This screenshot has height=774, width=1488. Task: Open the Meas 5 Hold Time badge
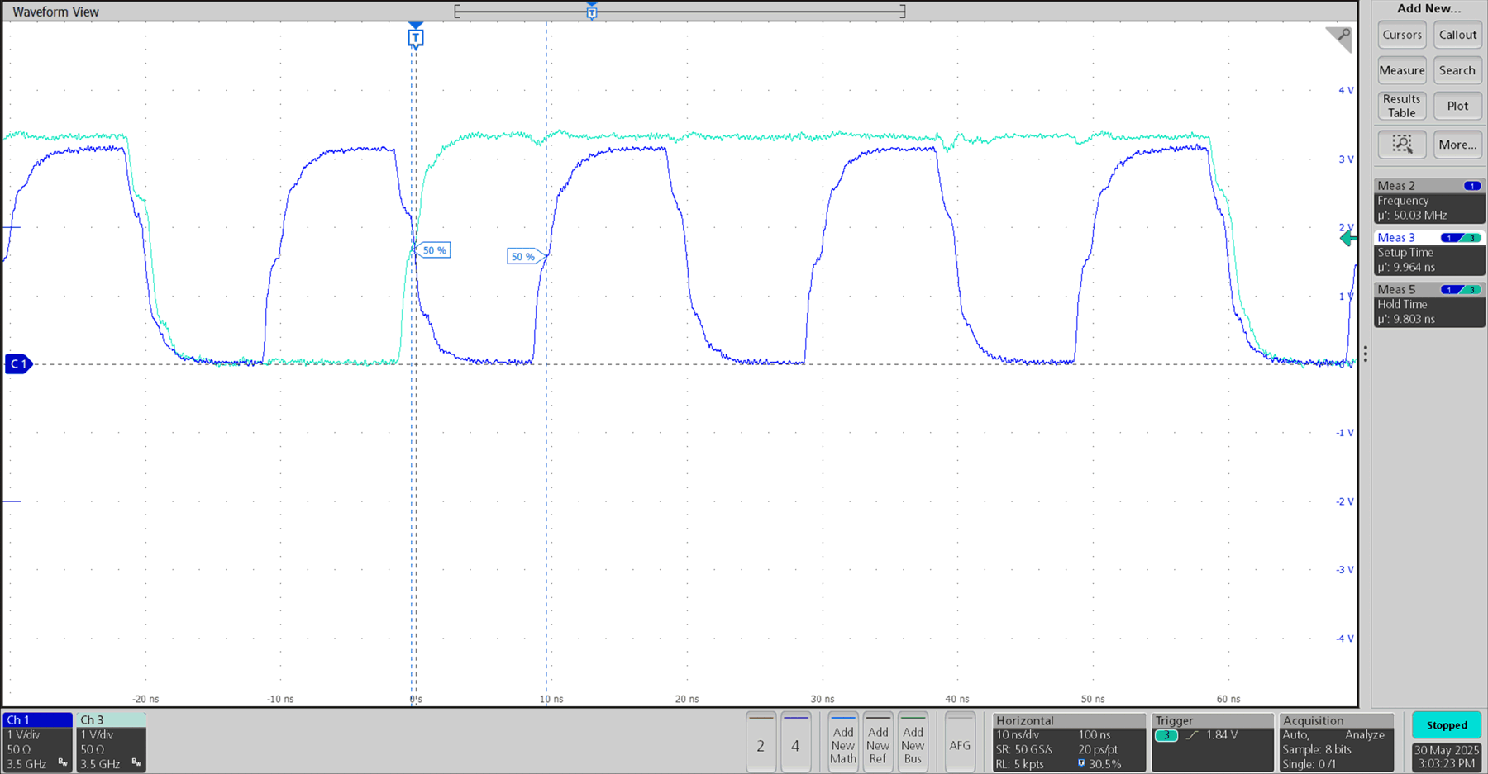tap(1428, 304)
